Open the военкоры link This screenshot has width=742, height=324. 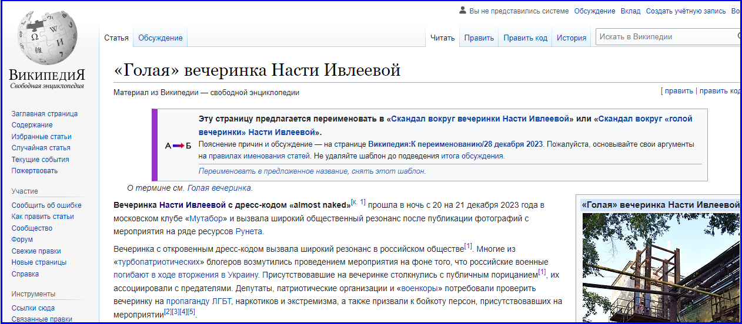coord(419,288)
